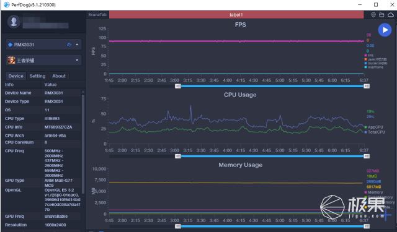Image resolution: width=397 pixels, height=232 pixels.
Task: Switch to the Setting tab
Action: 37,76
